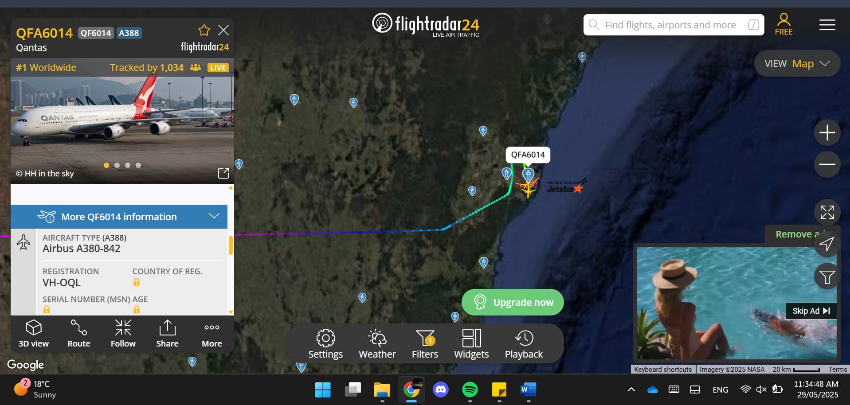Open the hamburger main menu
The height and width of the screenshot is (405, 850).
click(827, 25)
